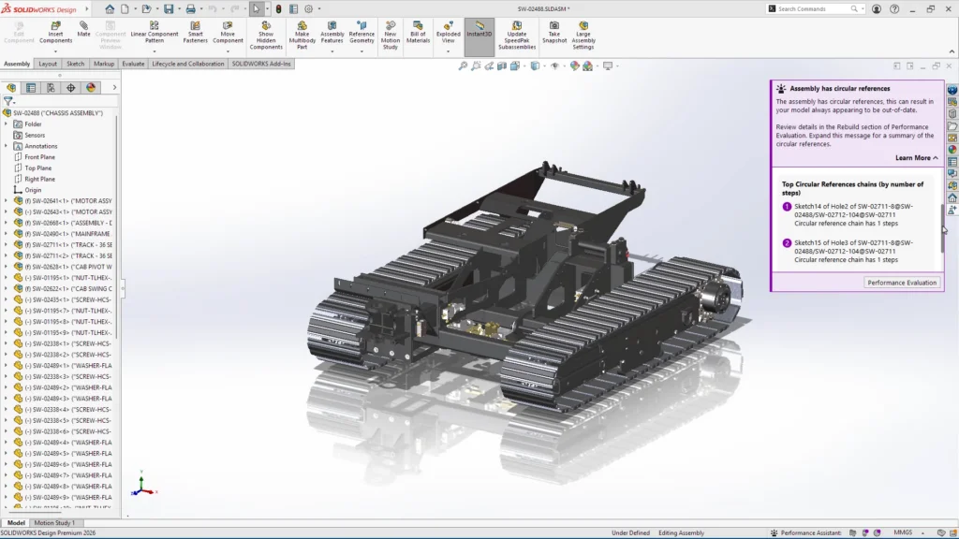The image size is (959, 539).
Task: Click the Insert Components tool
Action: tap(55, 32)
